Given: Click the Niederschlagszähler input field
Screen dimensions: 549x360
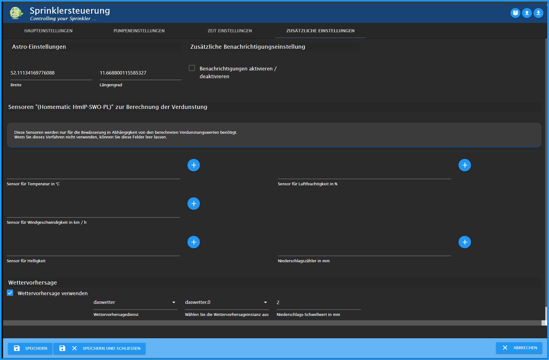Looking at the screenshot, I should pos(364,248).
